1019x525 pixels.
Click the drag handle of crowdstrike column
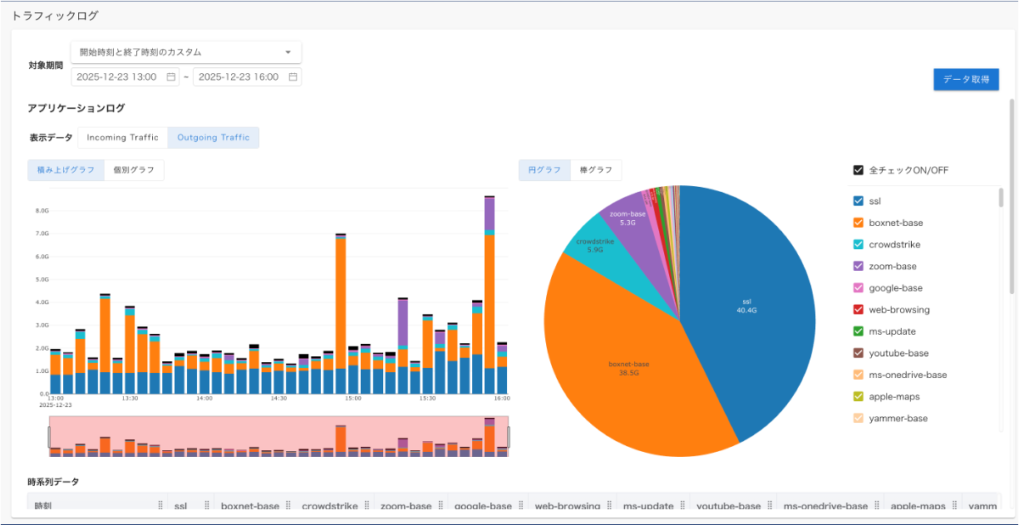[367, 506]
